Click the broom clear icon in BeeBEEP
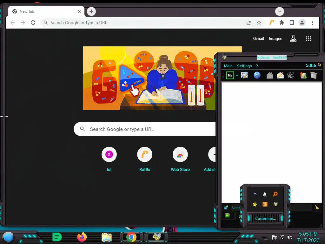This screenshot has width=325, height=244. tap(317, 207)
